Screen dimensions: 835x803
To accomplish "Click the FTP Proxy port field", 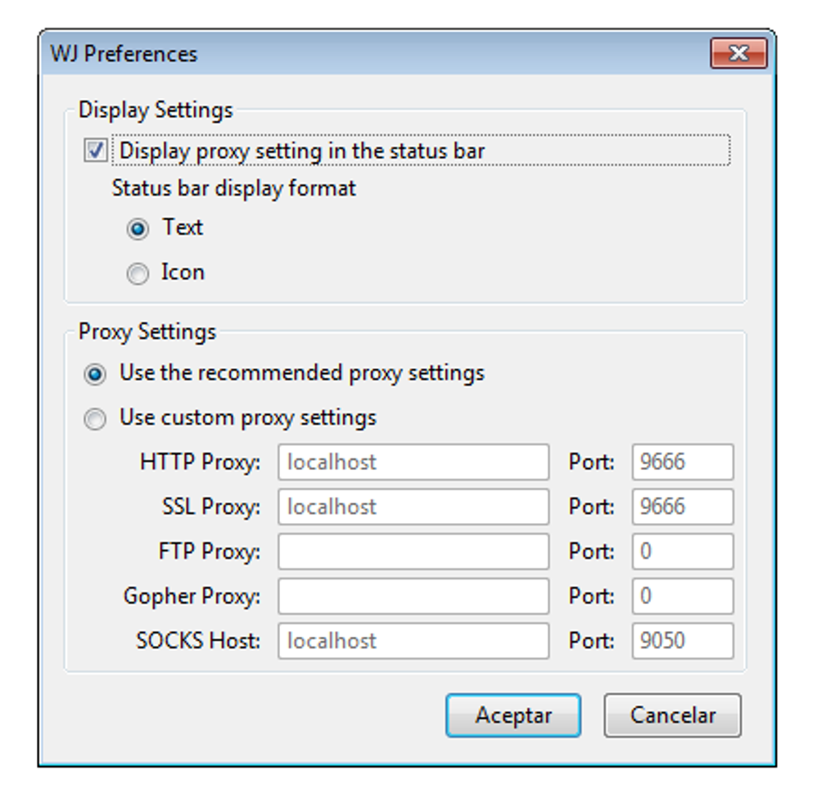I will point(682,552).
